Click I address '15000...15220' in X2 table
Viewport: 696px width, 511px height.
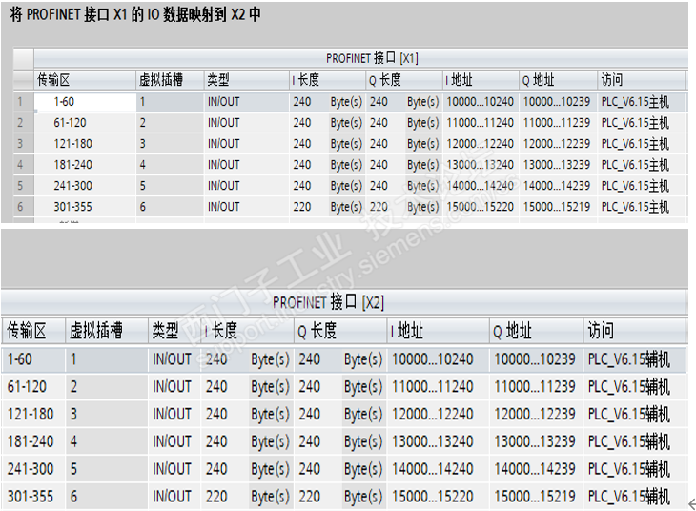[x=432, y=497]
